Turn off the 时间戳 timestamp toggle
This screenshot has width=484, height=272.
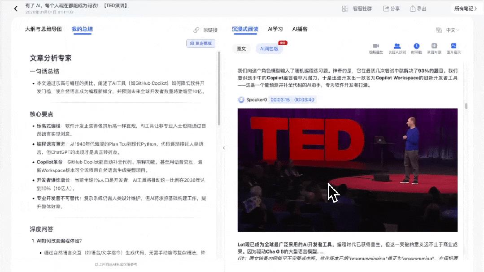pyautogui.click(x=416, y=45)
